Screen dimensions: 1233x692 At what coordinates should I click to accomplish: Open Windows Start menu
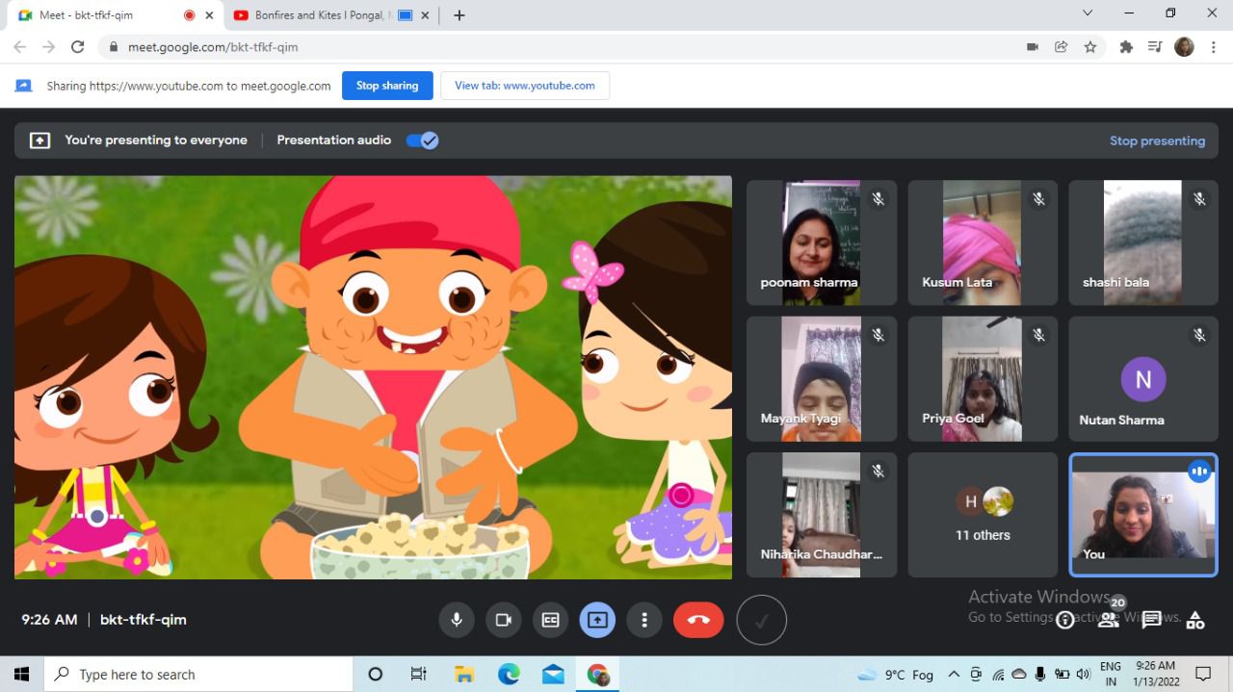coord(21,675)
